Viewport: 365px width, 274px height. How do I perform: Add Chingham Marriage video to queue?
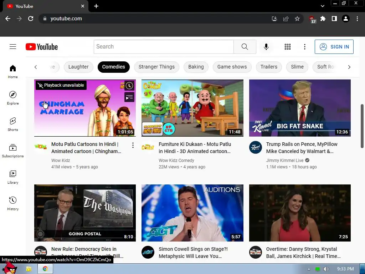pyautogui.click(x=129, y=97)
